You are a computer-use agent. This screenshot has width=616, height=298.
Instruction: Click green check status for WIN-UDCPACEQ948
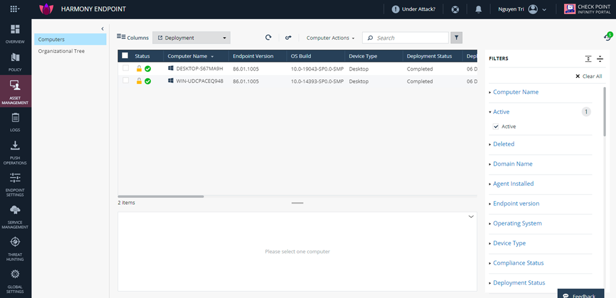(x=148, y=81)
